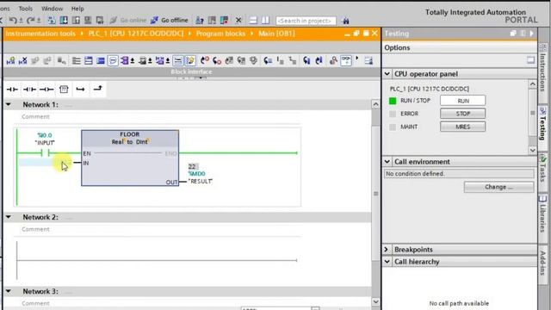Click the Insert network icon
This screenshot has height=310, width=551.
[10, 61]
